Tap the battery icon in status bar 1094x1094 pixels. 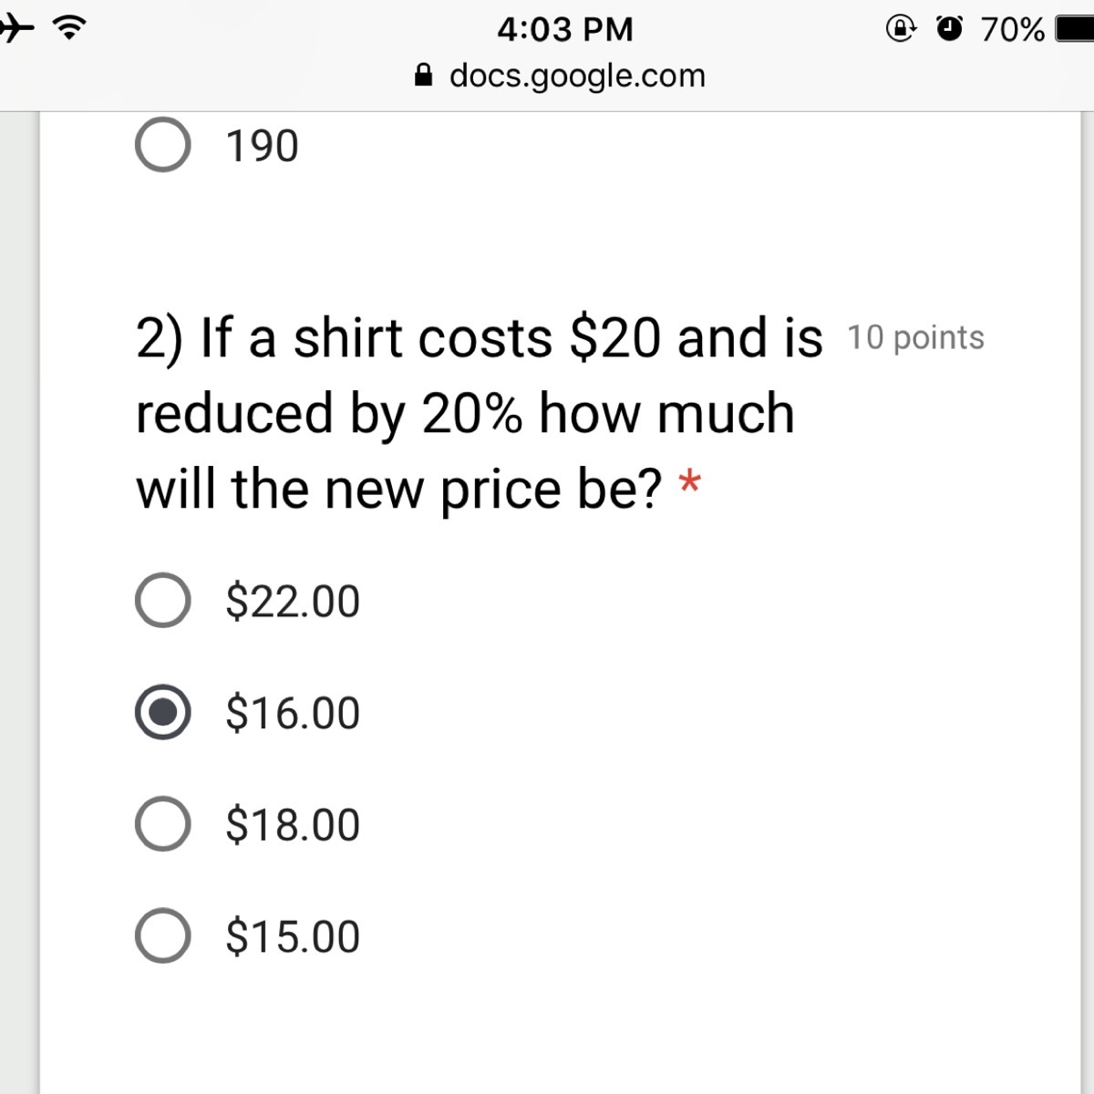1076,29
